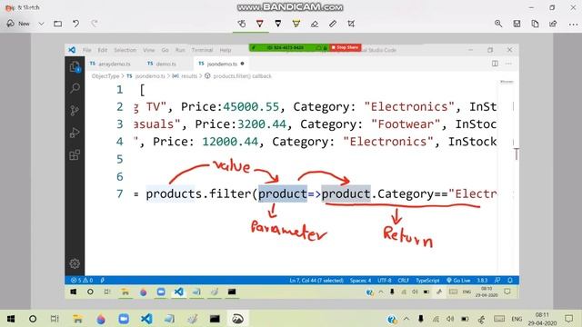Open the Go menu in VS Code
Image resolution: width=582 pixels, height=327 pixels.
point(166,50)
